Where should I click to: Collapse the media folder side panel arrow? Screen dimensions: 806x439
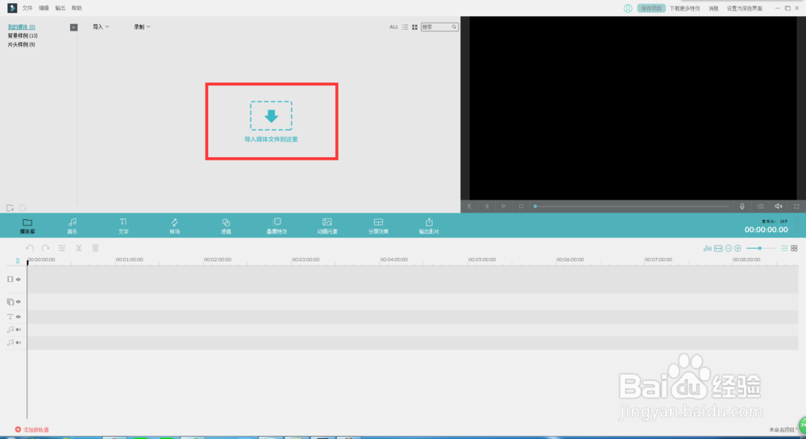[74, 27]
